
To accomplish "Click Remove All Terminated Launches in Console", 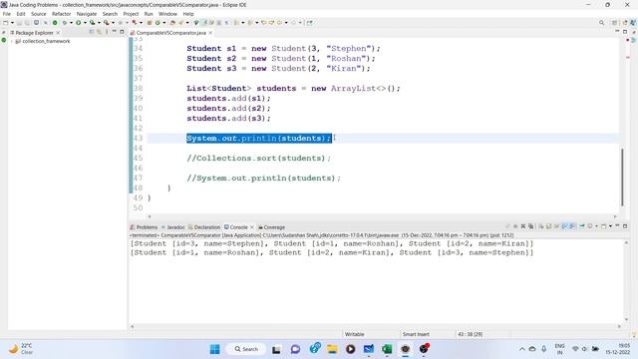I will point(531,226).
